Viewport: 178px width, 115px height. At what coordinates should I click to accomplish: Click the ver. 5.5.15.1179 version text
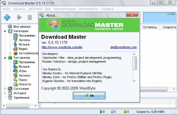tap(54, 42)
